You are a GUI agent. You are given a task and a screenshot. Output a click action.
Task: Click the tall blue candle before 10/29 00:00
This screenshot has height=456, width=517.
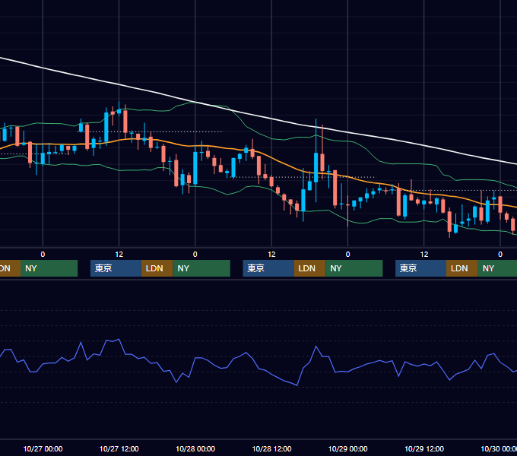click(316, 167)
